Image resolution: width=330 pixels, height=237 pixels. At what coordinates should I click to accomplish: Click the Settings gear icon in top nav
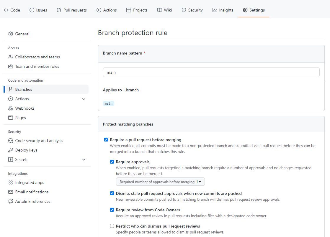(245, 10)
